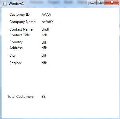Minimize the Window1 window
The width and height of the screenshot is (120, 119).
tap(92, 2)
